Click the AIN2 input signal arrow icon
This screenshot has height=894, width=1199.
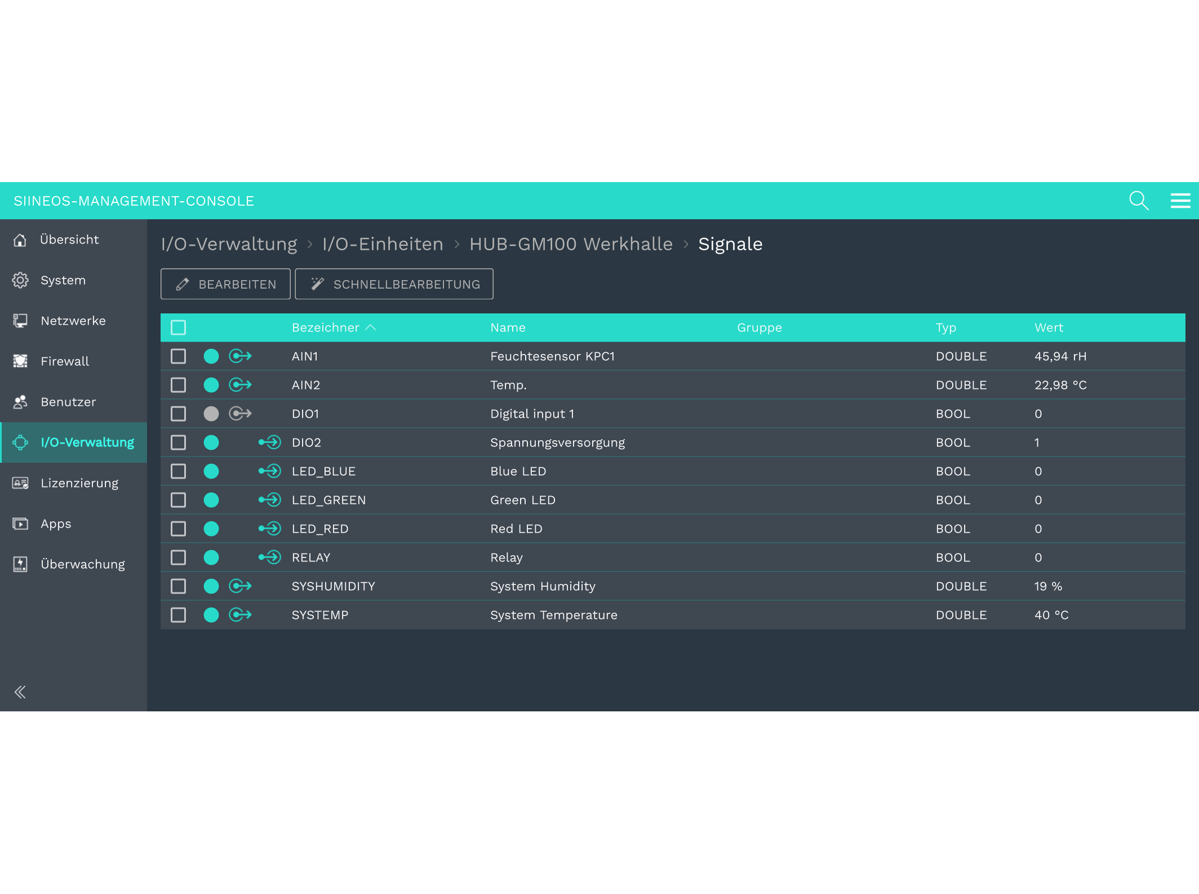click(x=241, y=385)
